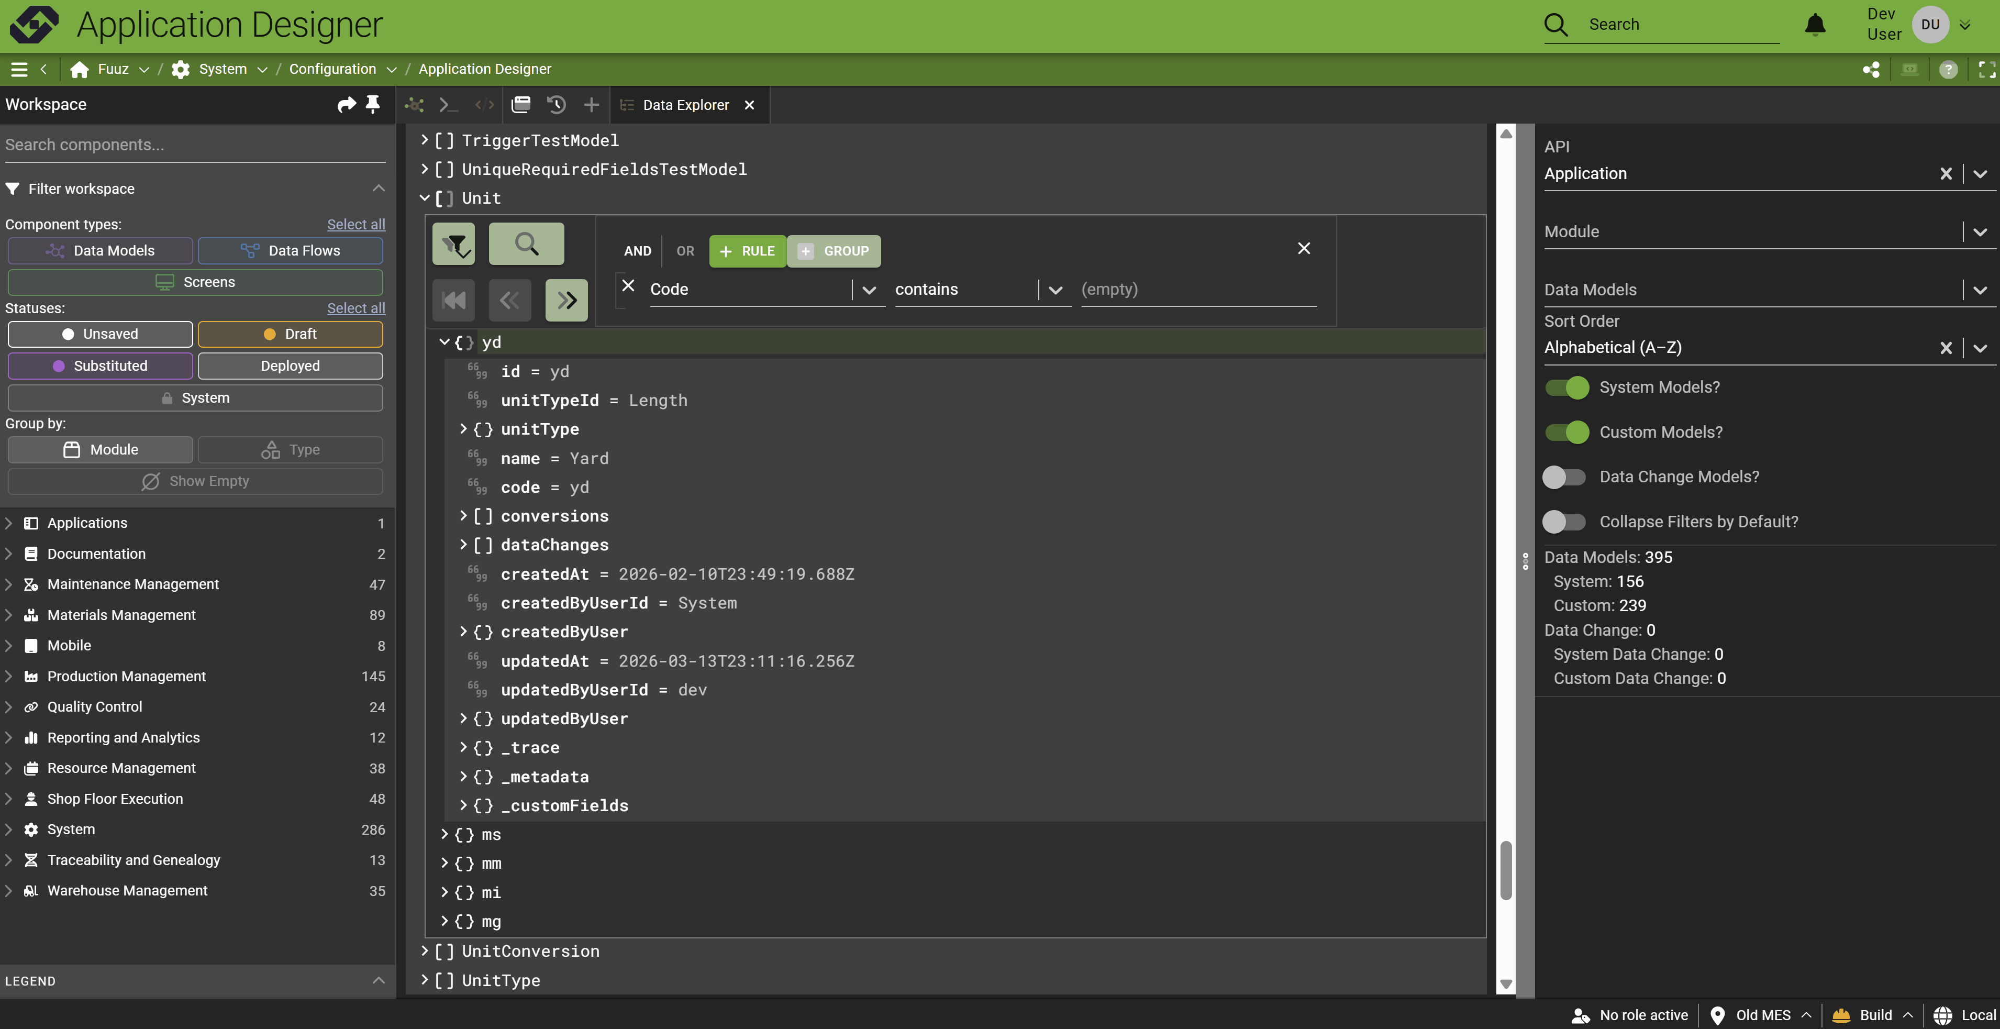Open the history clock icon in tab bar
Image resolution: width=2000 pixels, height=1029 pixels.
coord(556,104)
